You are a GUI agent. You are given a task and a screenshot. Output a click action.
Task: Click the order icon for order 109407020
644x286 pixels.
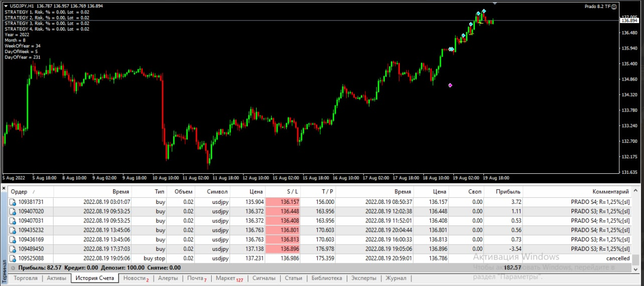13,211
